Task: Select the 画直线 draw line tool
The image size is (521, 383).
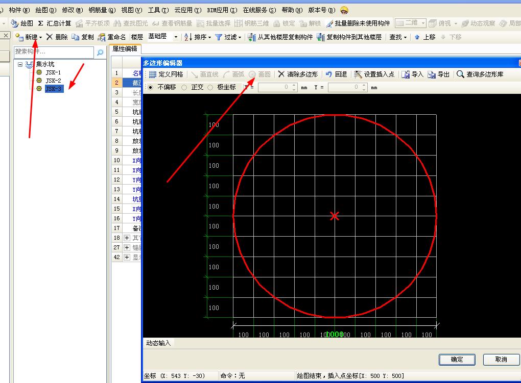Action: 204,74
